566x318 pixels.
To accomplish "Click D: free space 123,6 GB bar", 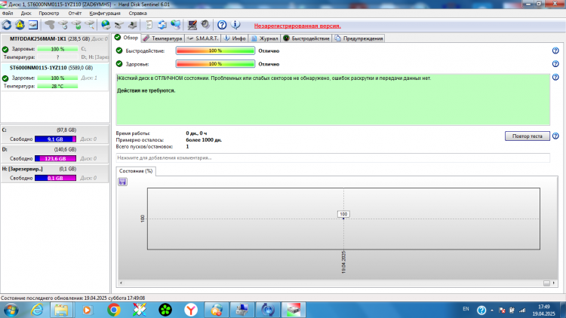I will click(x=55, y=159).
